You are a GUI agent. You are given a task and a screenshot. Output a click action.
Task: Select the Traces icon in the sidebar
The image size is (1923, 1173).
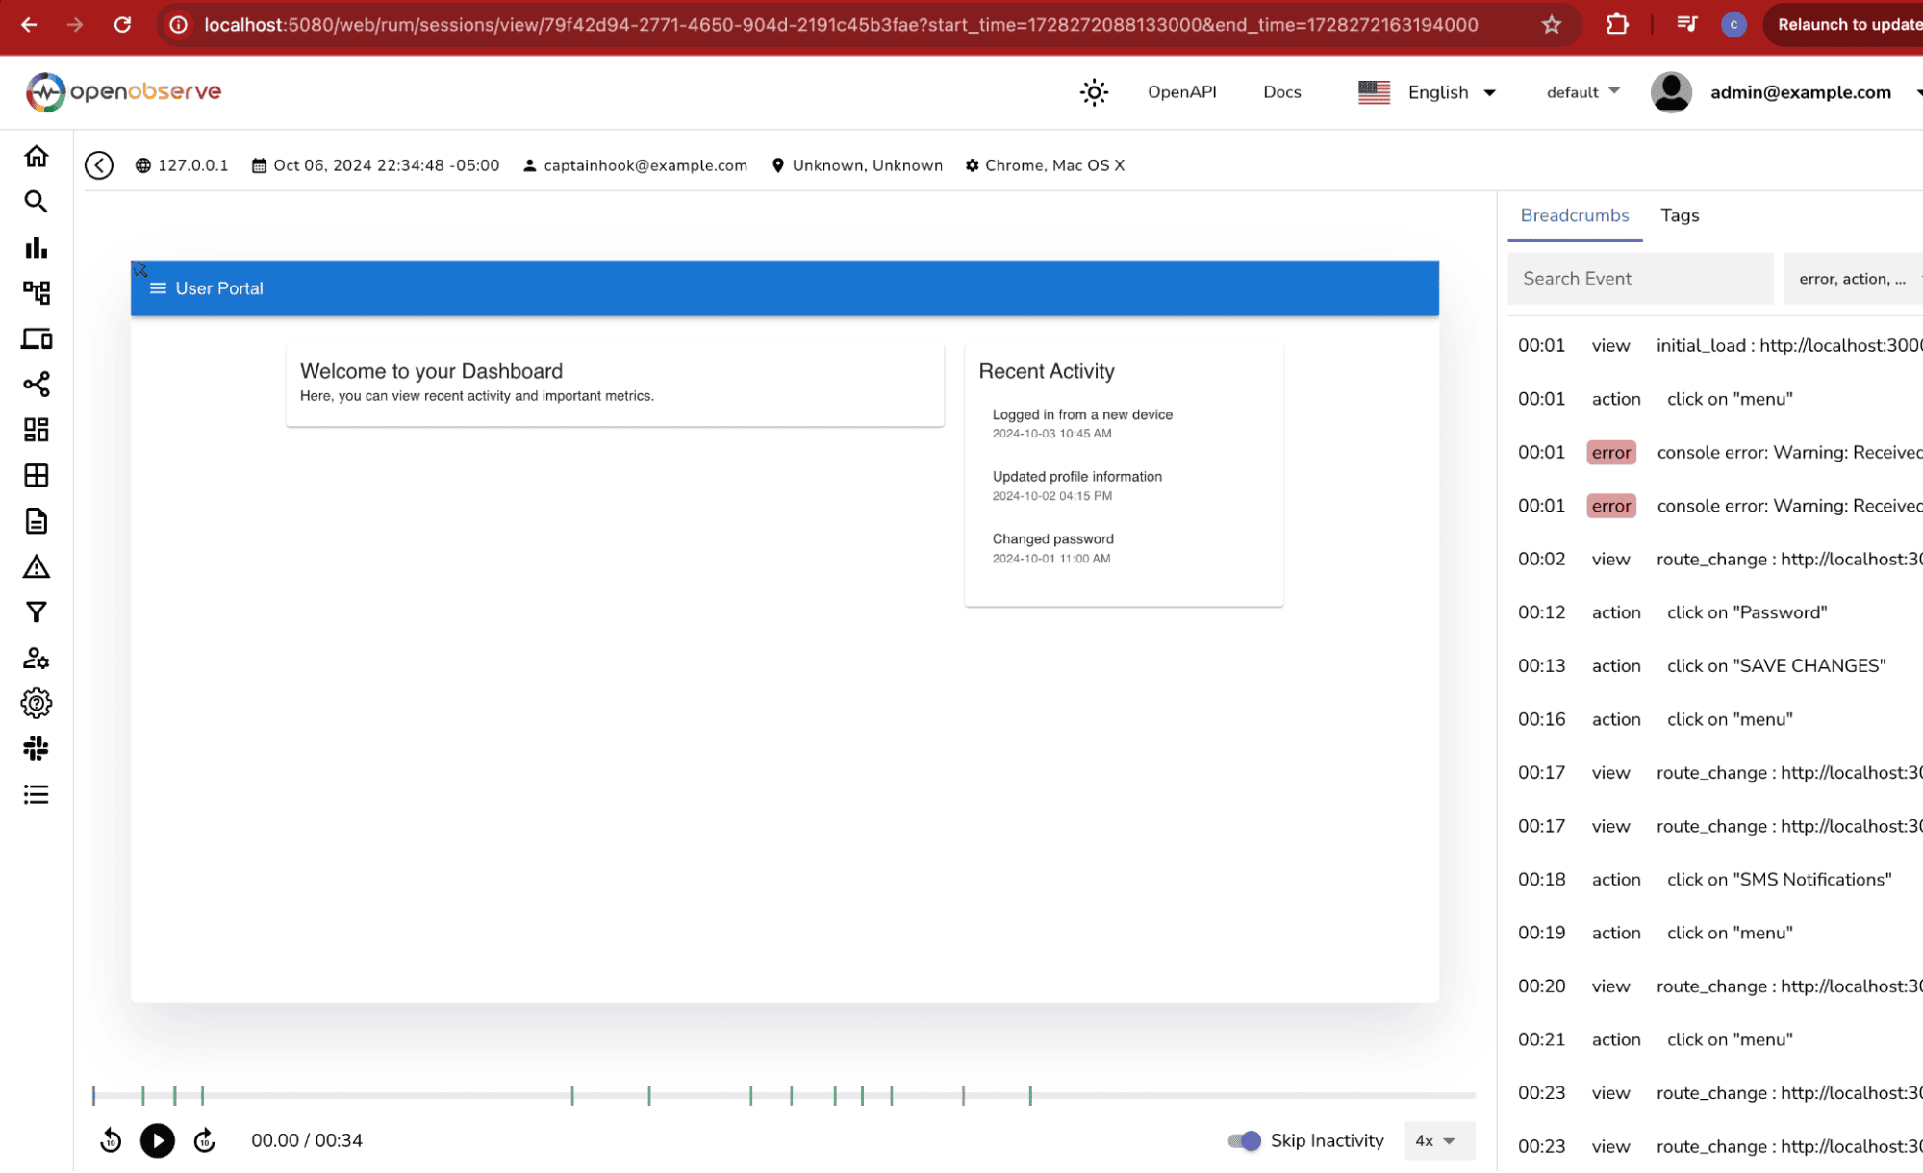tap(36, 292)
